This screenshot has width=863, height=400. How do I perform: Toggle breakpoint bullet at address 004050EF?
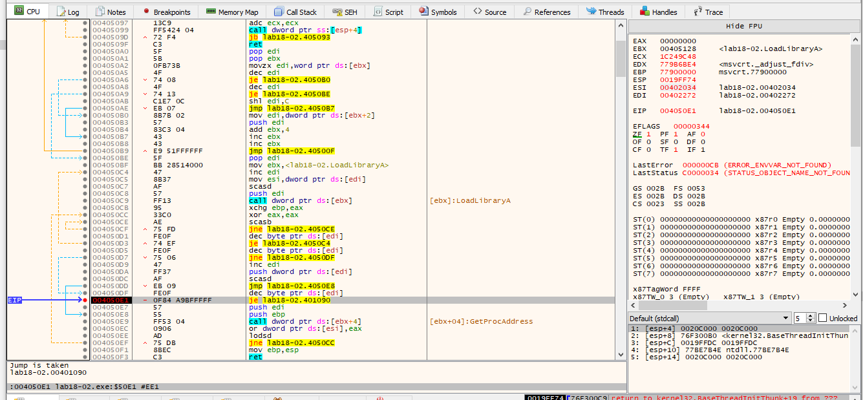pos(85,342)
